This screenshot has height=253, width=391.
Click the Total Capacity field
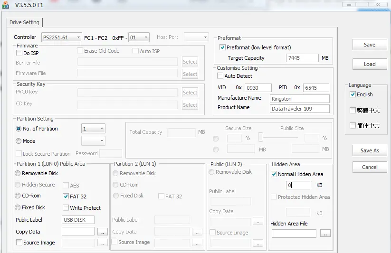181,132
